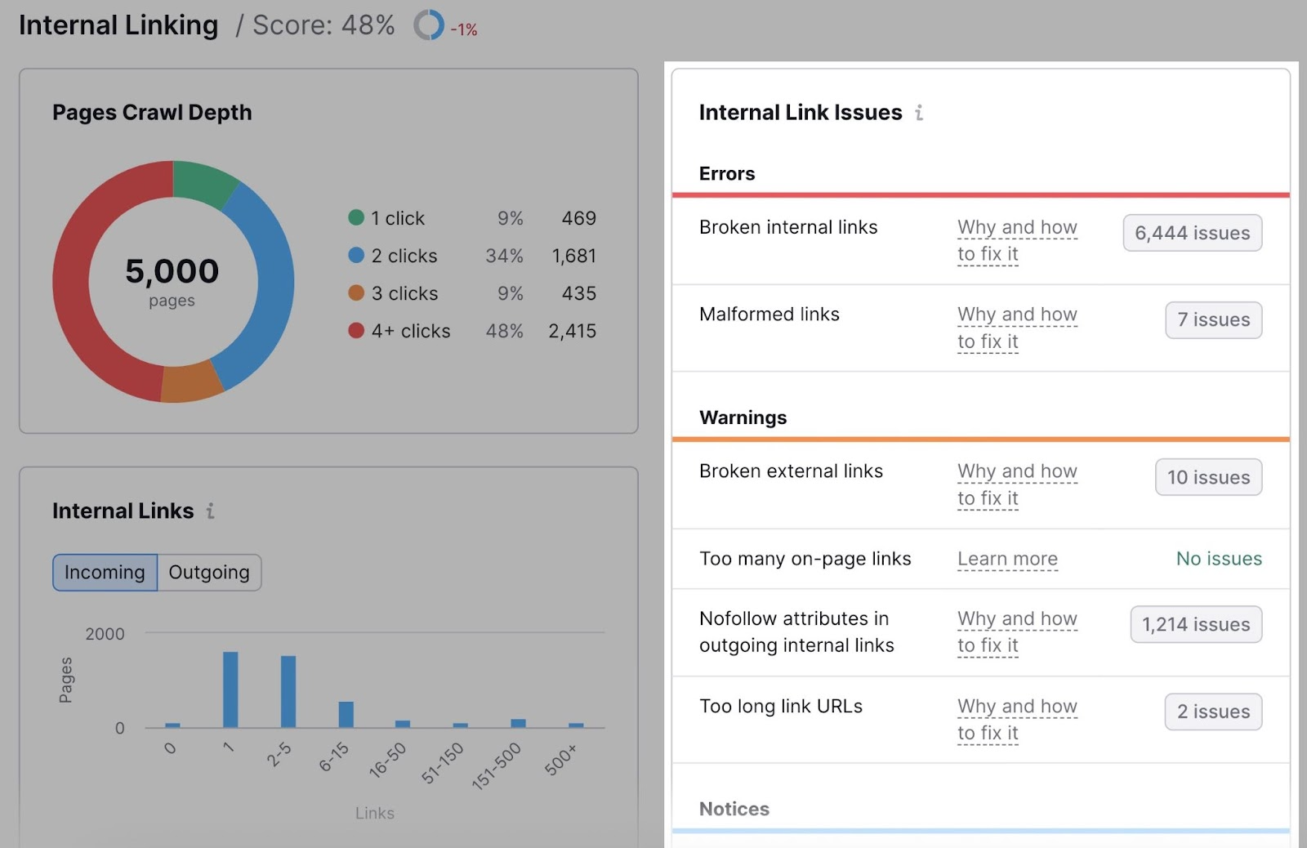Select the 4+ clicks legend label

coord(411,331)
